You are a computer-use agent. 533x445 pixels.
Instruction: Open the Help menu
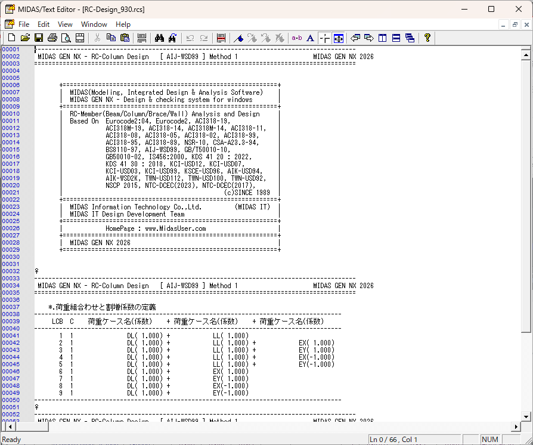click(x=123, y=24)
